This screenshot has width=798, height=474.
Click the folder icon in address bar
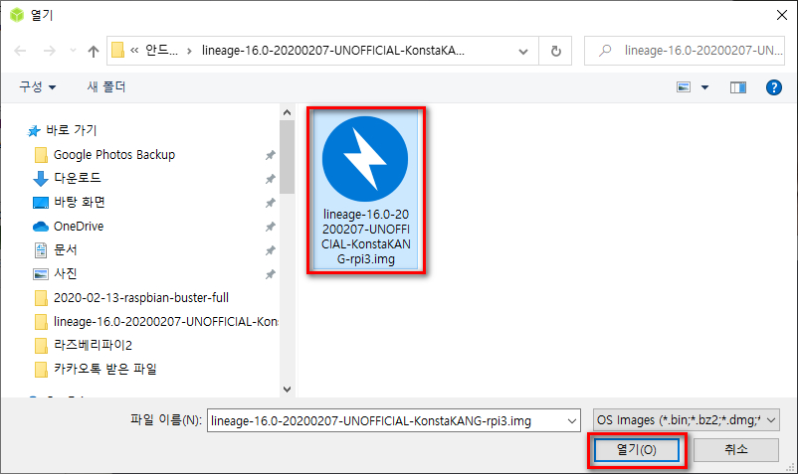(x=118, y=51)
